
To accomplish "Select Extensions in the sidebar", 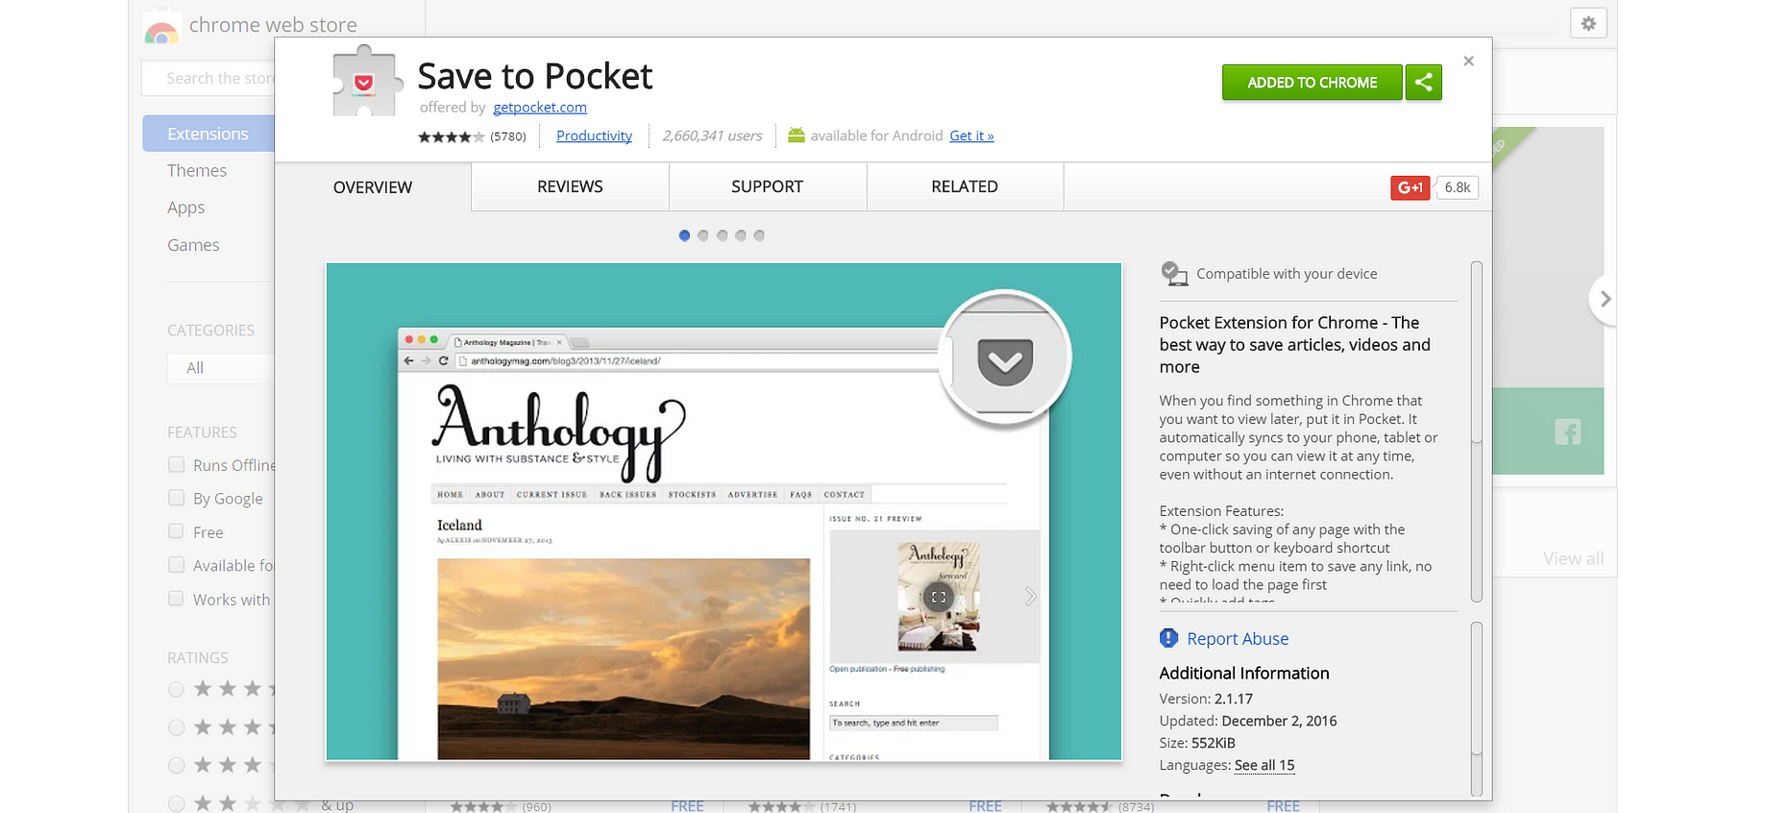I will pyautogui.click(x=208, y=134).
